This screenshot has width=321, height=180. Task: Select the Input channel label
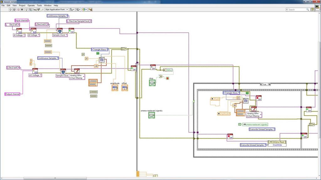tap(22, 20)
